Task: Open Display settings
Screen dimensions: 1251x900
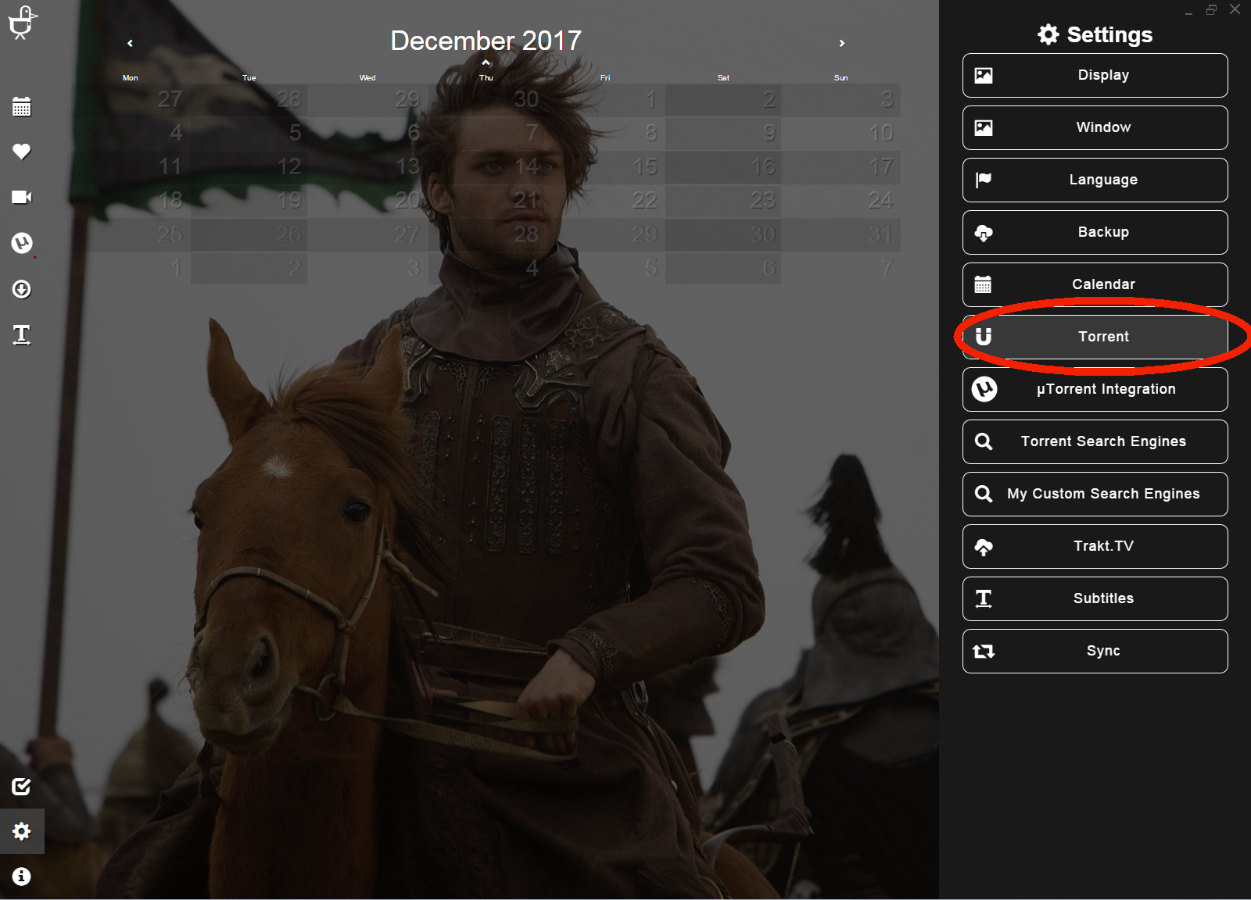Action: (1095, 76)
